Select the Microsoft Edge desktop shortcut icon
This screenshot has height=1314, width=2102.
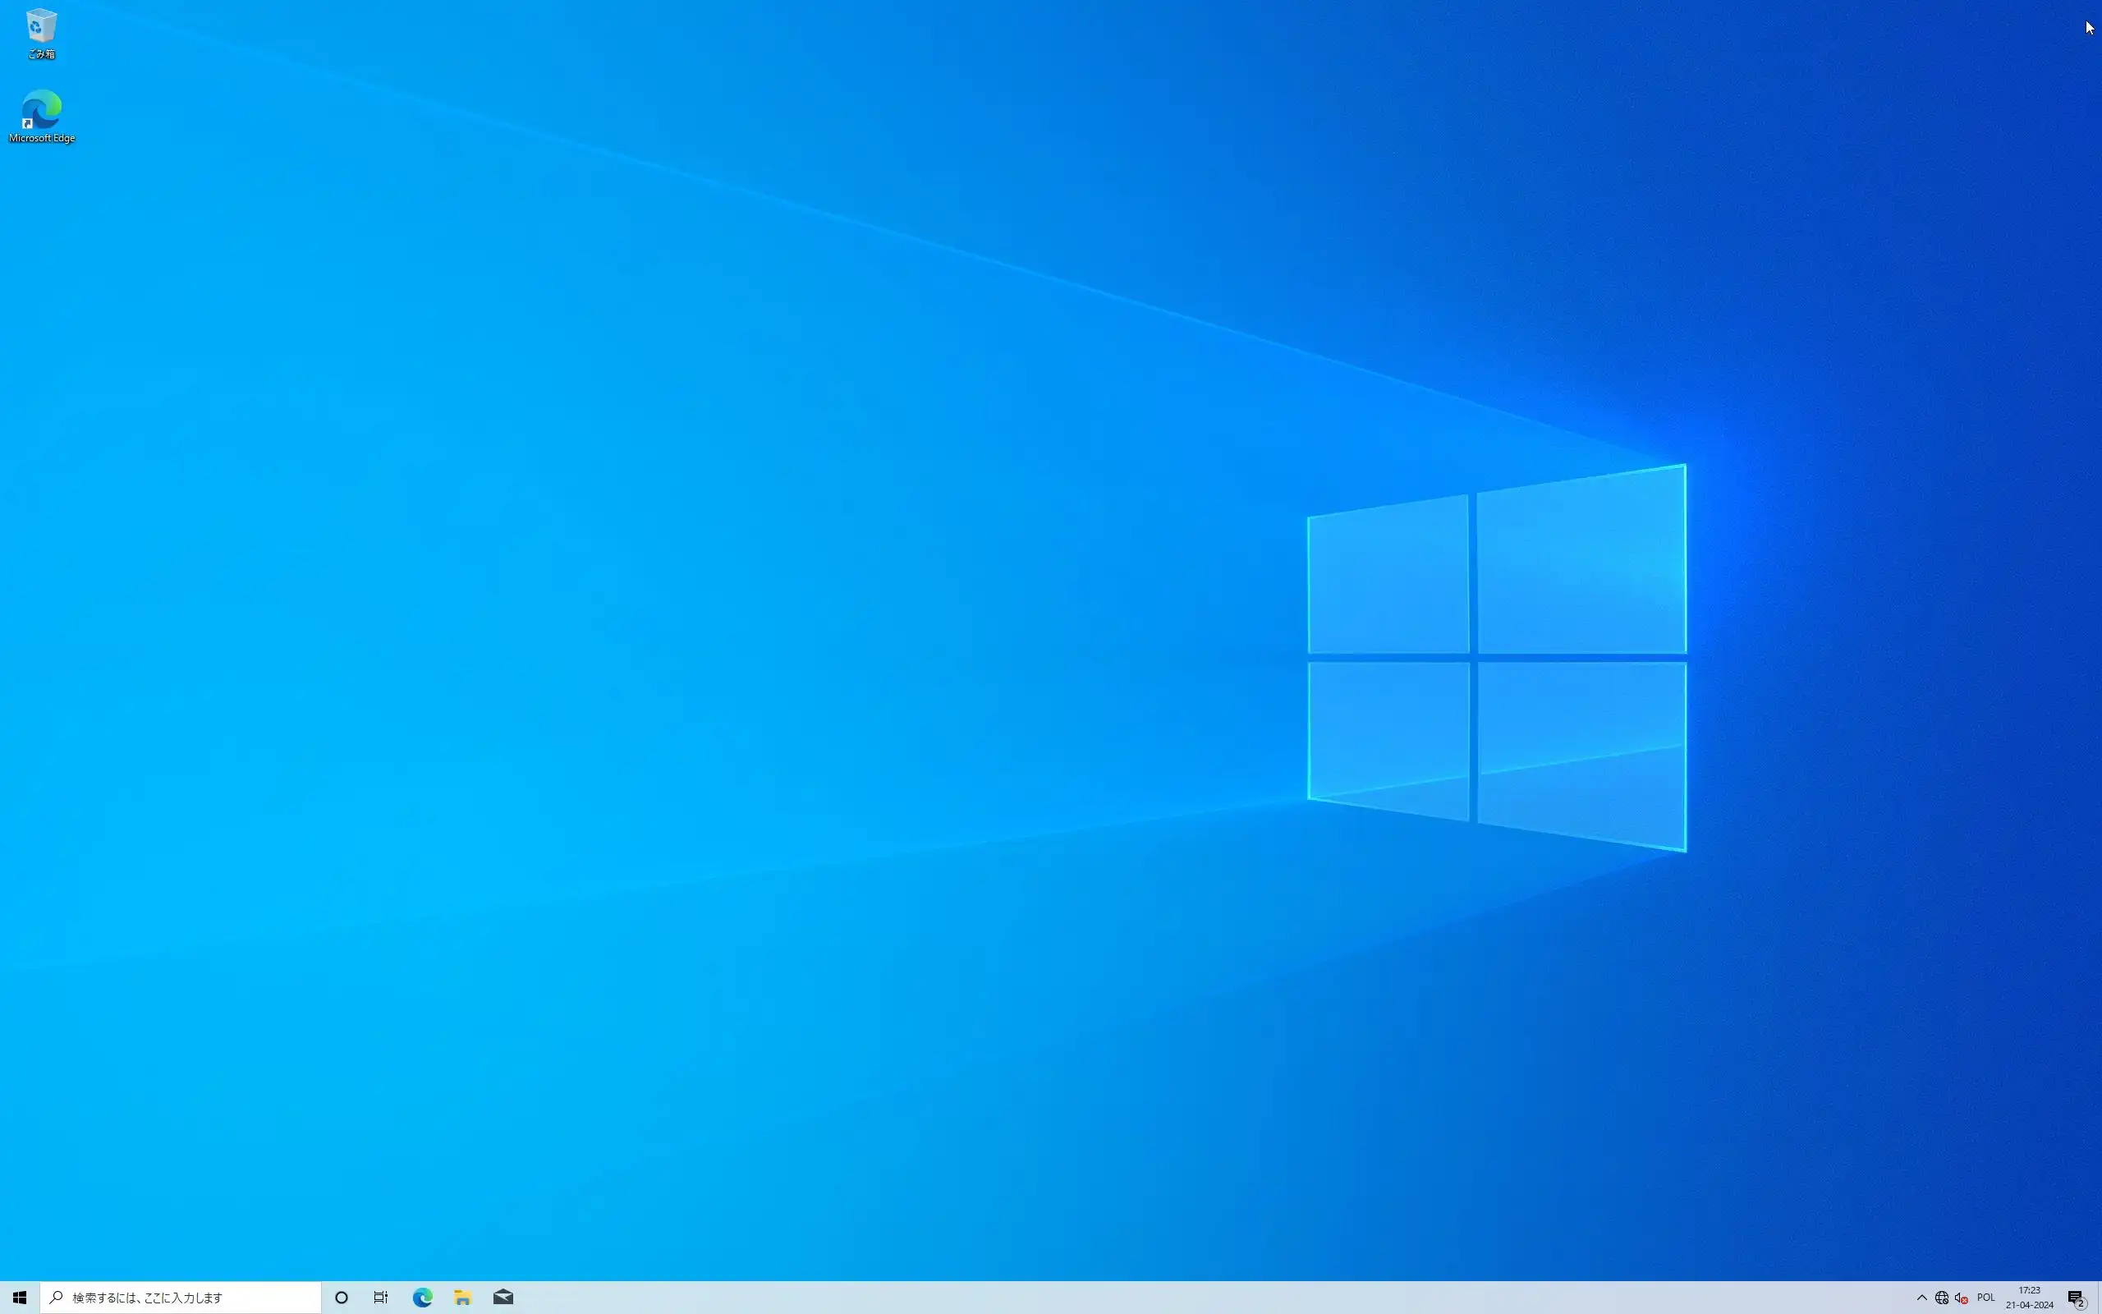pyautogui.click(x=41, y=109)
